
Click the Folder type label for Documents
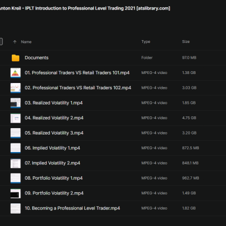[x=147, y=58]
